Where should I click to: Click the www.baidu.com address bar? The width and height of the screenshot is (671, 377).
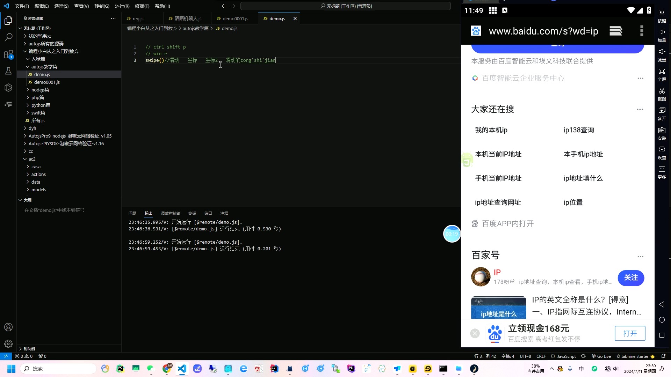(543, 31)
